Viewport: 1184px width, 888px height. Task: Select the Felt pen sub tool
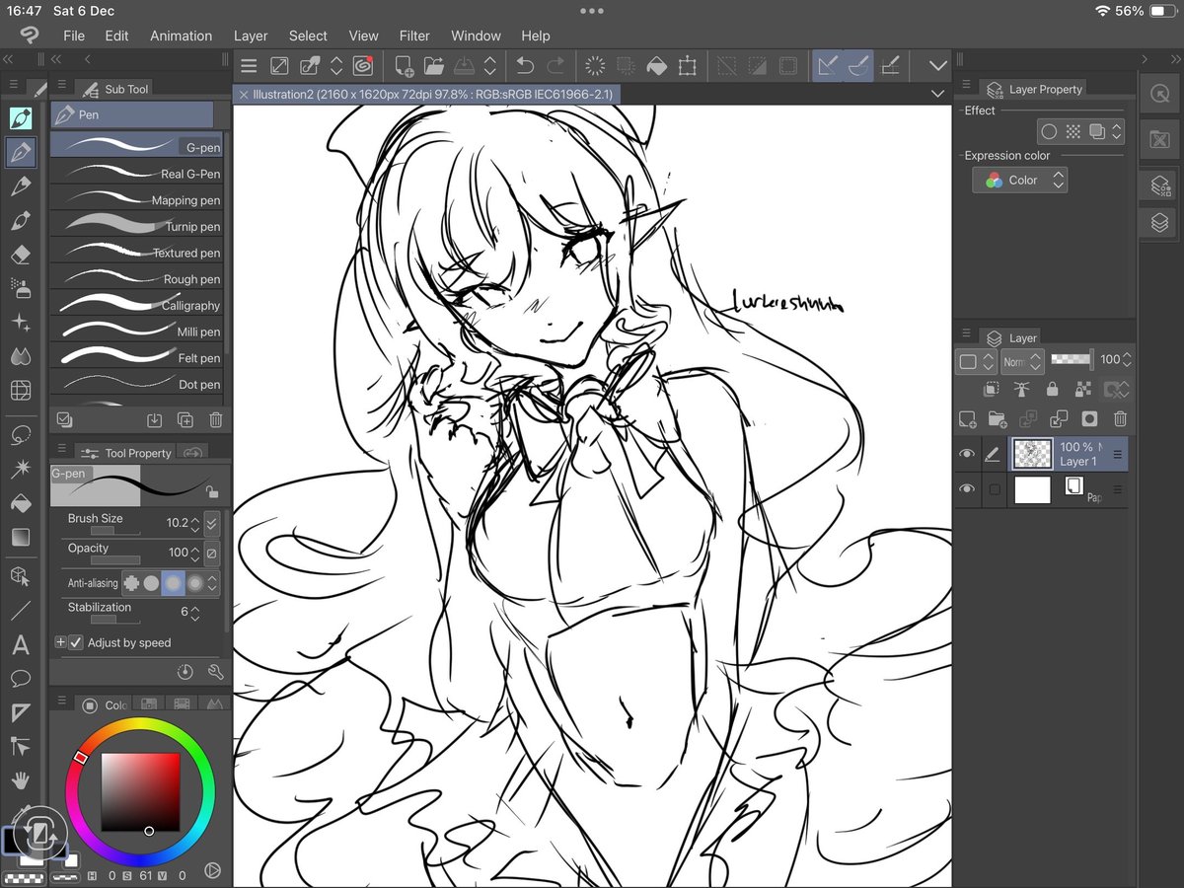pyautogui.click(x=137, y=357)
